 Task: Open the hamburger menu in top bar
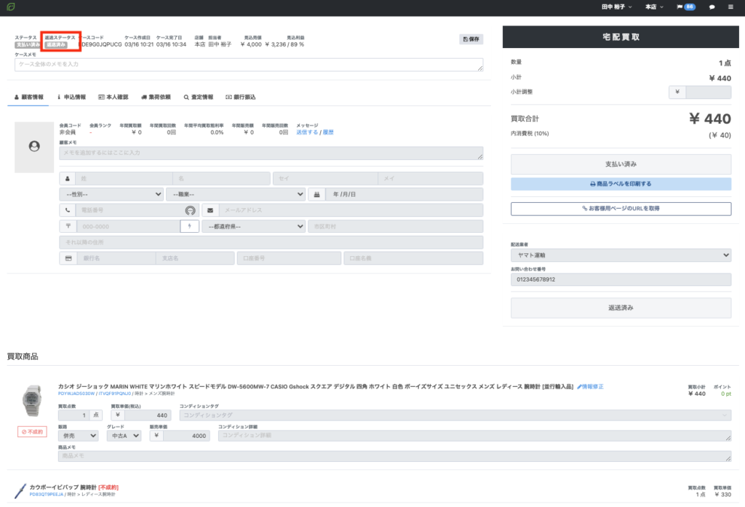[730, 7]
